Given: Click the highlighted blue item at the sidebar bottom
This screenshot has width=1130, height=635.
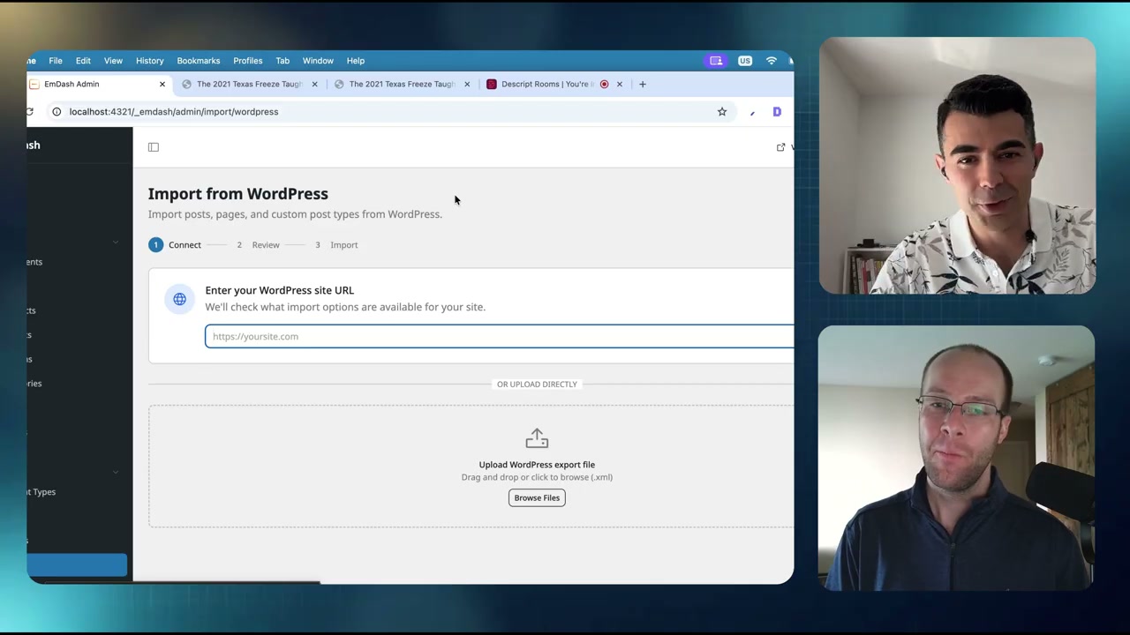Looking at the screenshot, I should (77, 565).
